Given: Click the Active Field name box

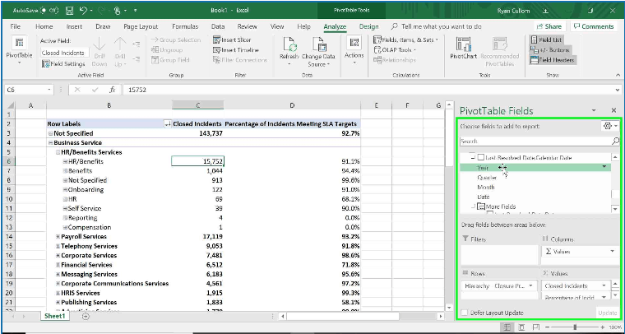Looking at the screenshot, I should coord(64,53).
